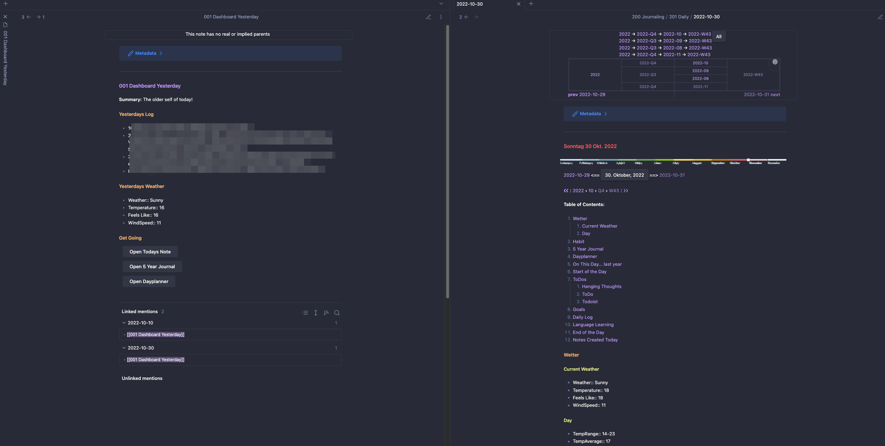Collapse 2022-10-10 linked mention group
885x446 pixels.
pos(124,323)
